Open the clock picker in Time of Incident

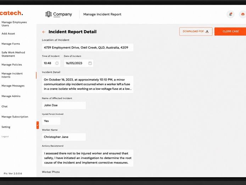57,63
